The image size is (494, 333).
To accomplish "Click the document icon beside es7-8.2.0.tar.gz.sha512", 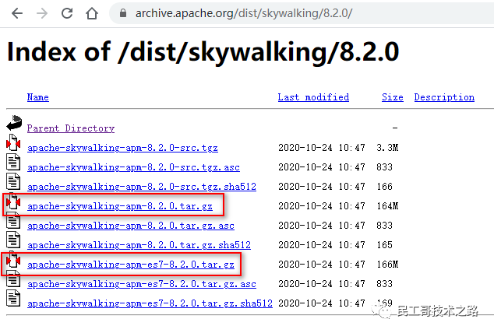I will 13,298.
